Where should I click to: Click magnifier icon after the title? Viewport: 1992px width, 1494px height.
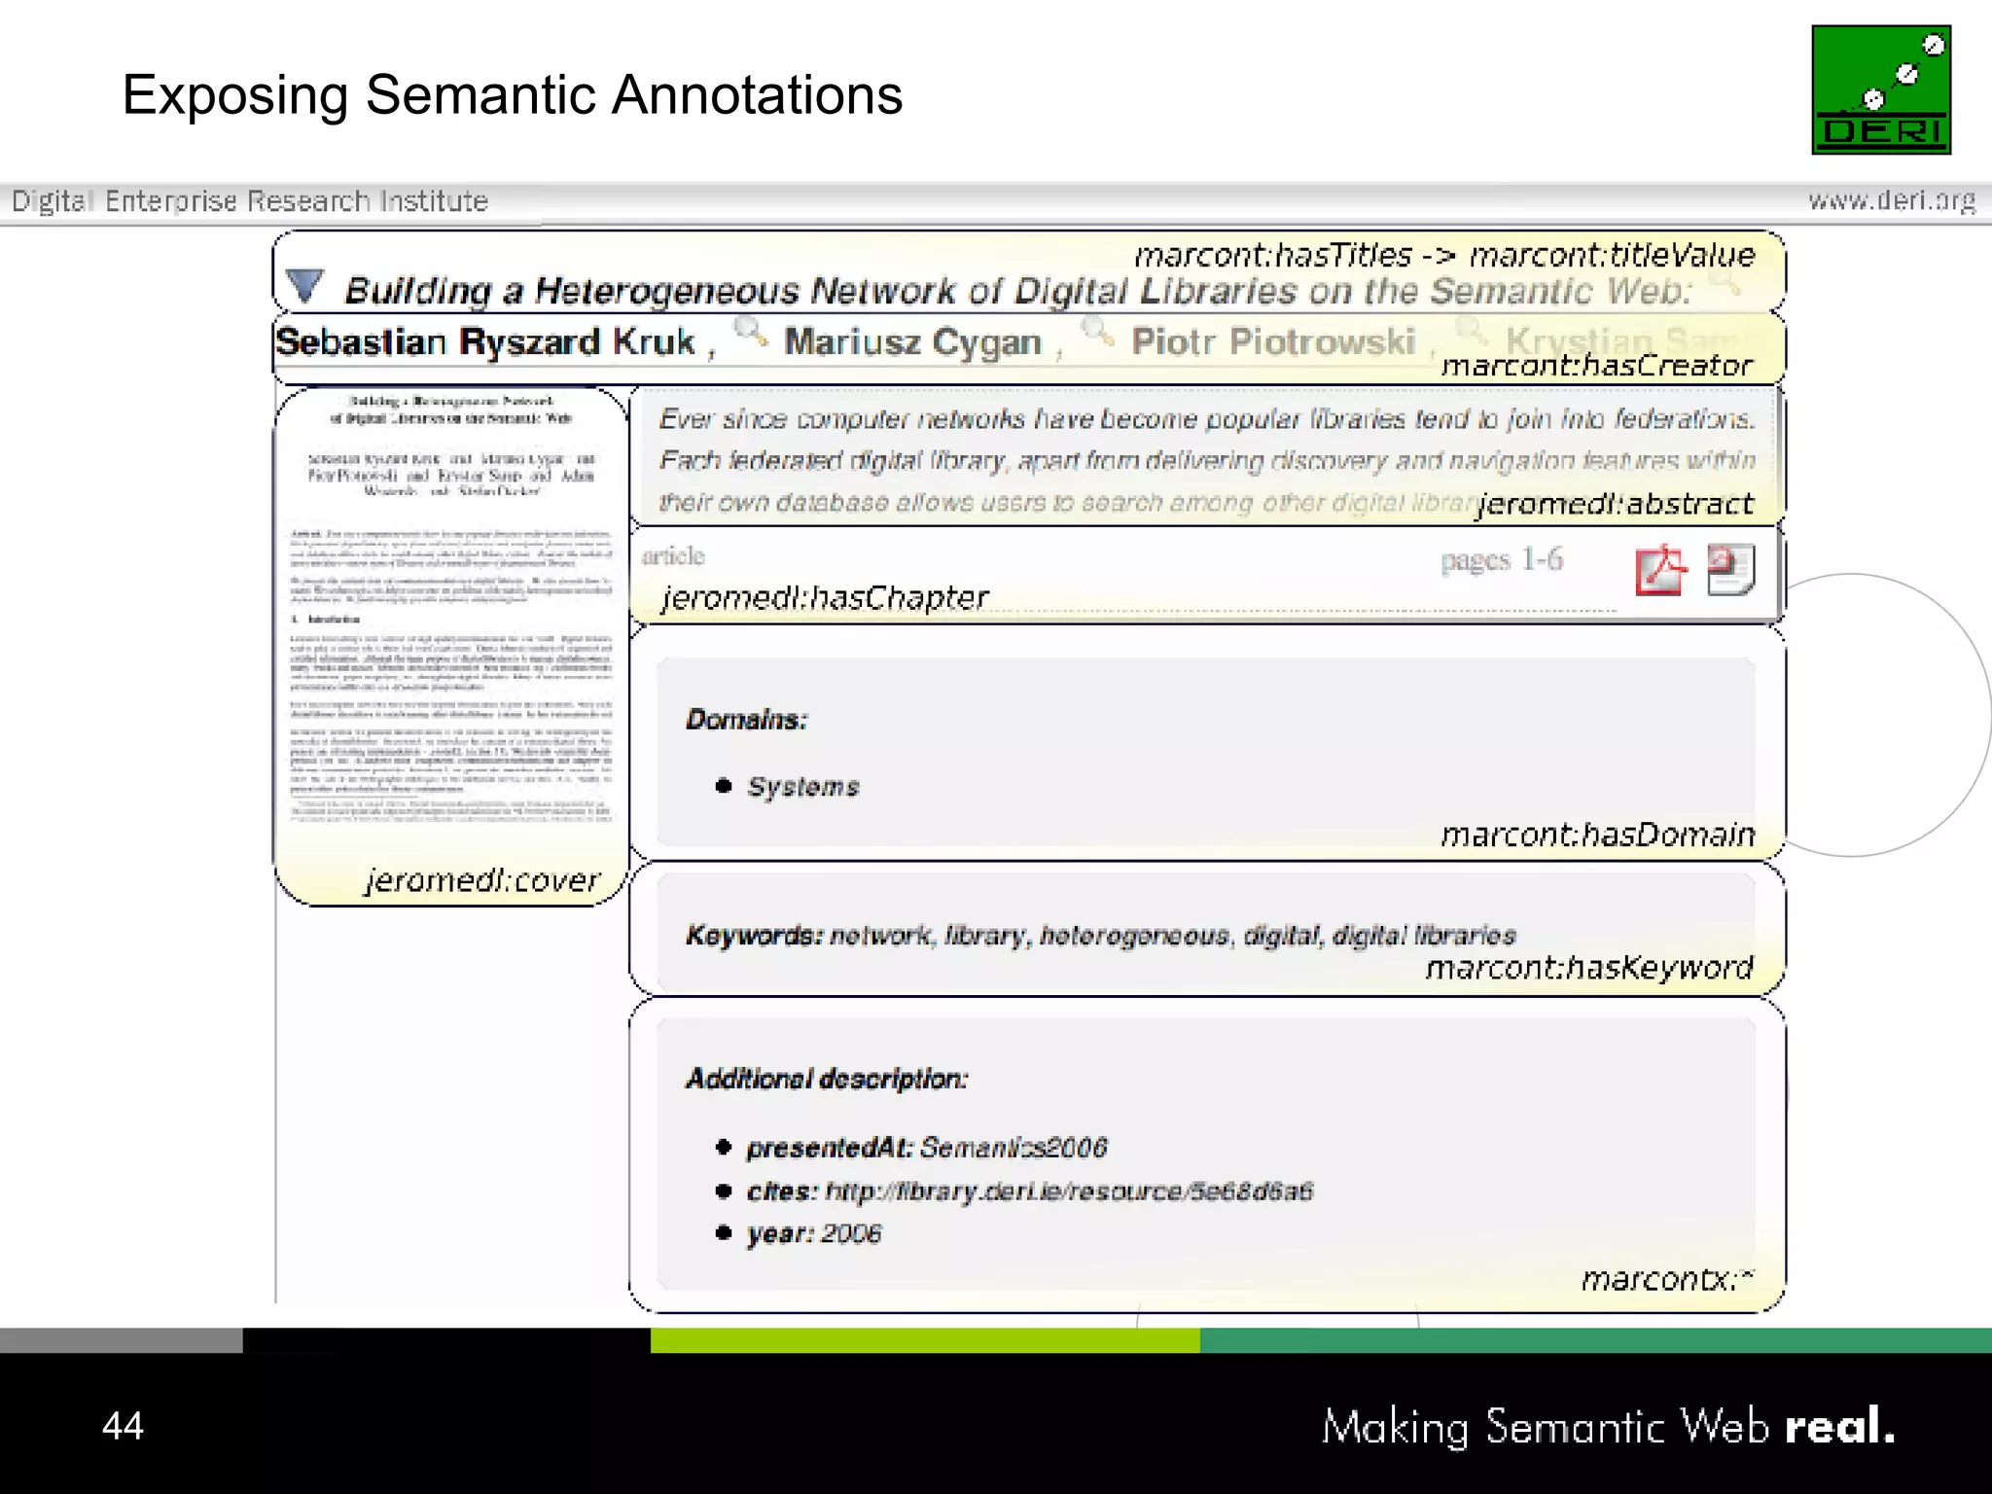pyautogui.click(x=1725, y=282)
